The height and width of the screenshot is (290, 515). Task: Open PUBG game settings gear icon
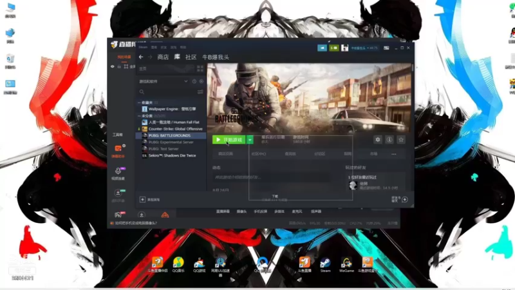[378, 140]
